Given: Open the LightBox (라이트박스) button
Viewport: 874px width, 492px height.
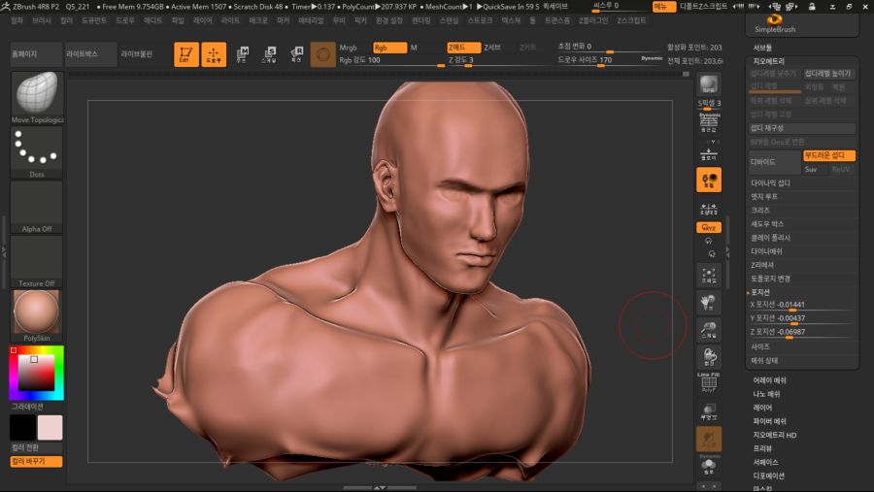Looking at the screenshot, I should coord(91,54).
